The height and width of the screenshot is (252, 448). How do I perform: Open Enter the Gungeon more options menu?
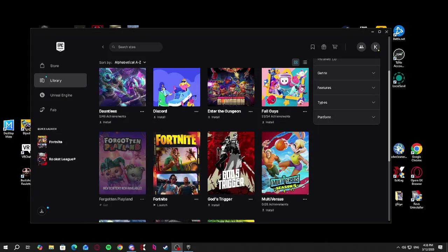tap(251, 111)
